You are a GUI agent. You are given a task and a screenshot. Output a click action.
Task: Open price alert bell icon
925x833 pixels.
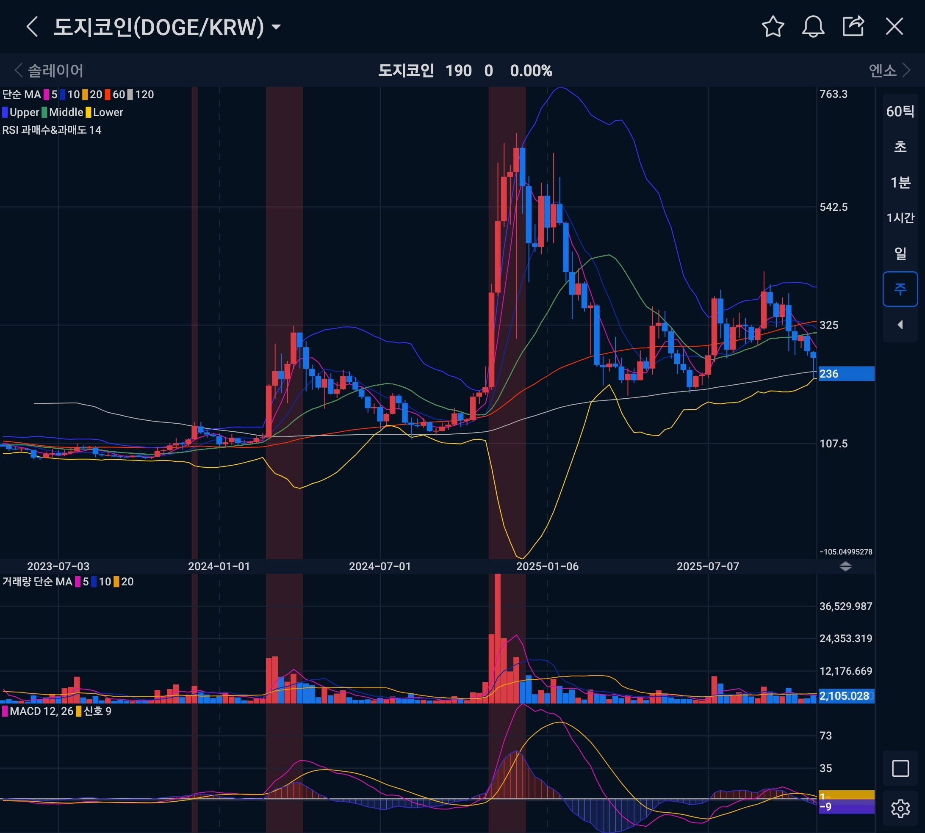813,27
